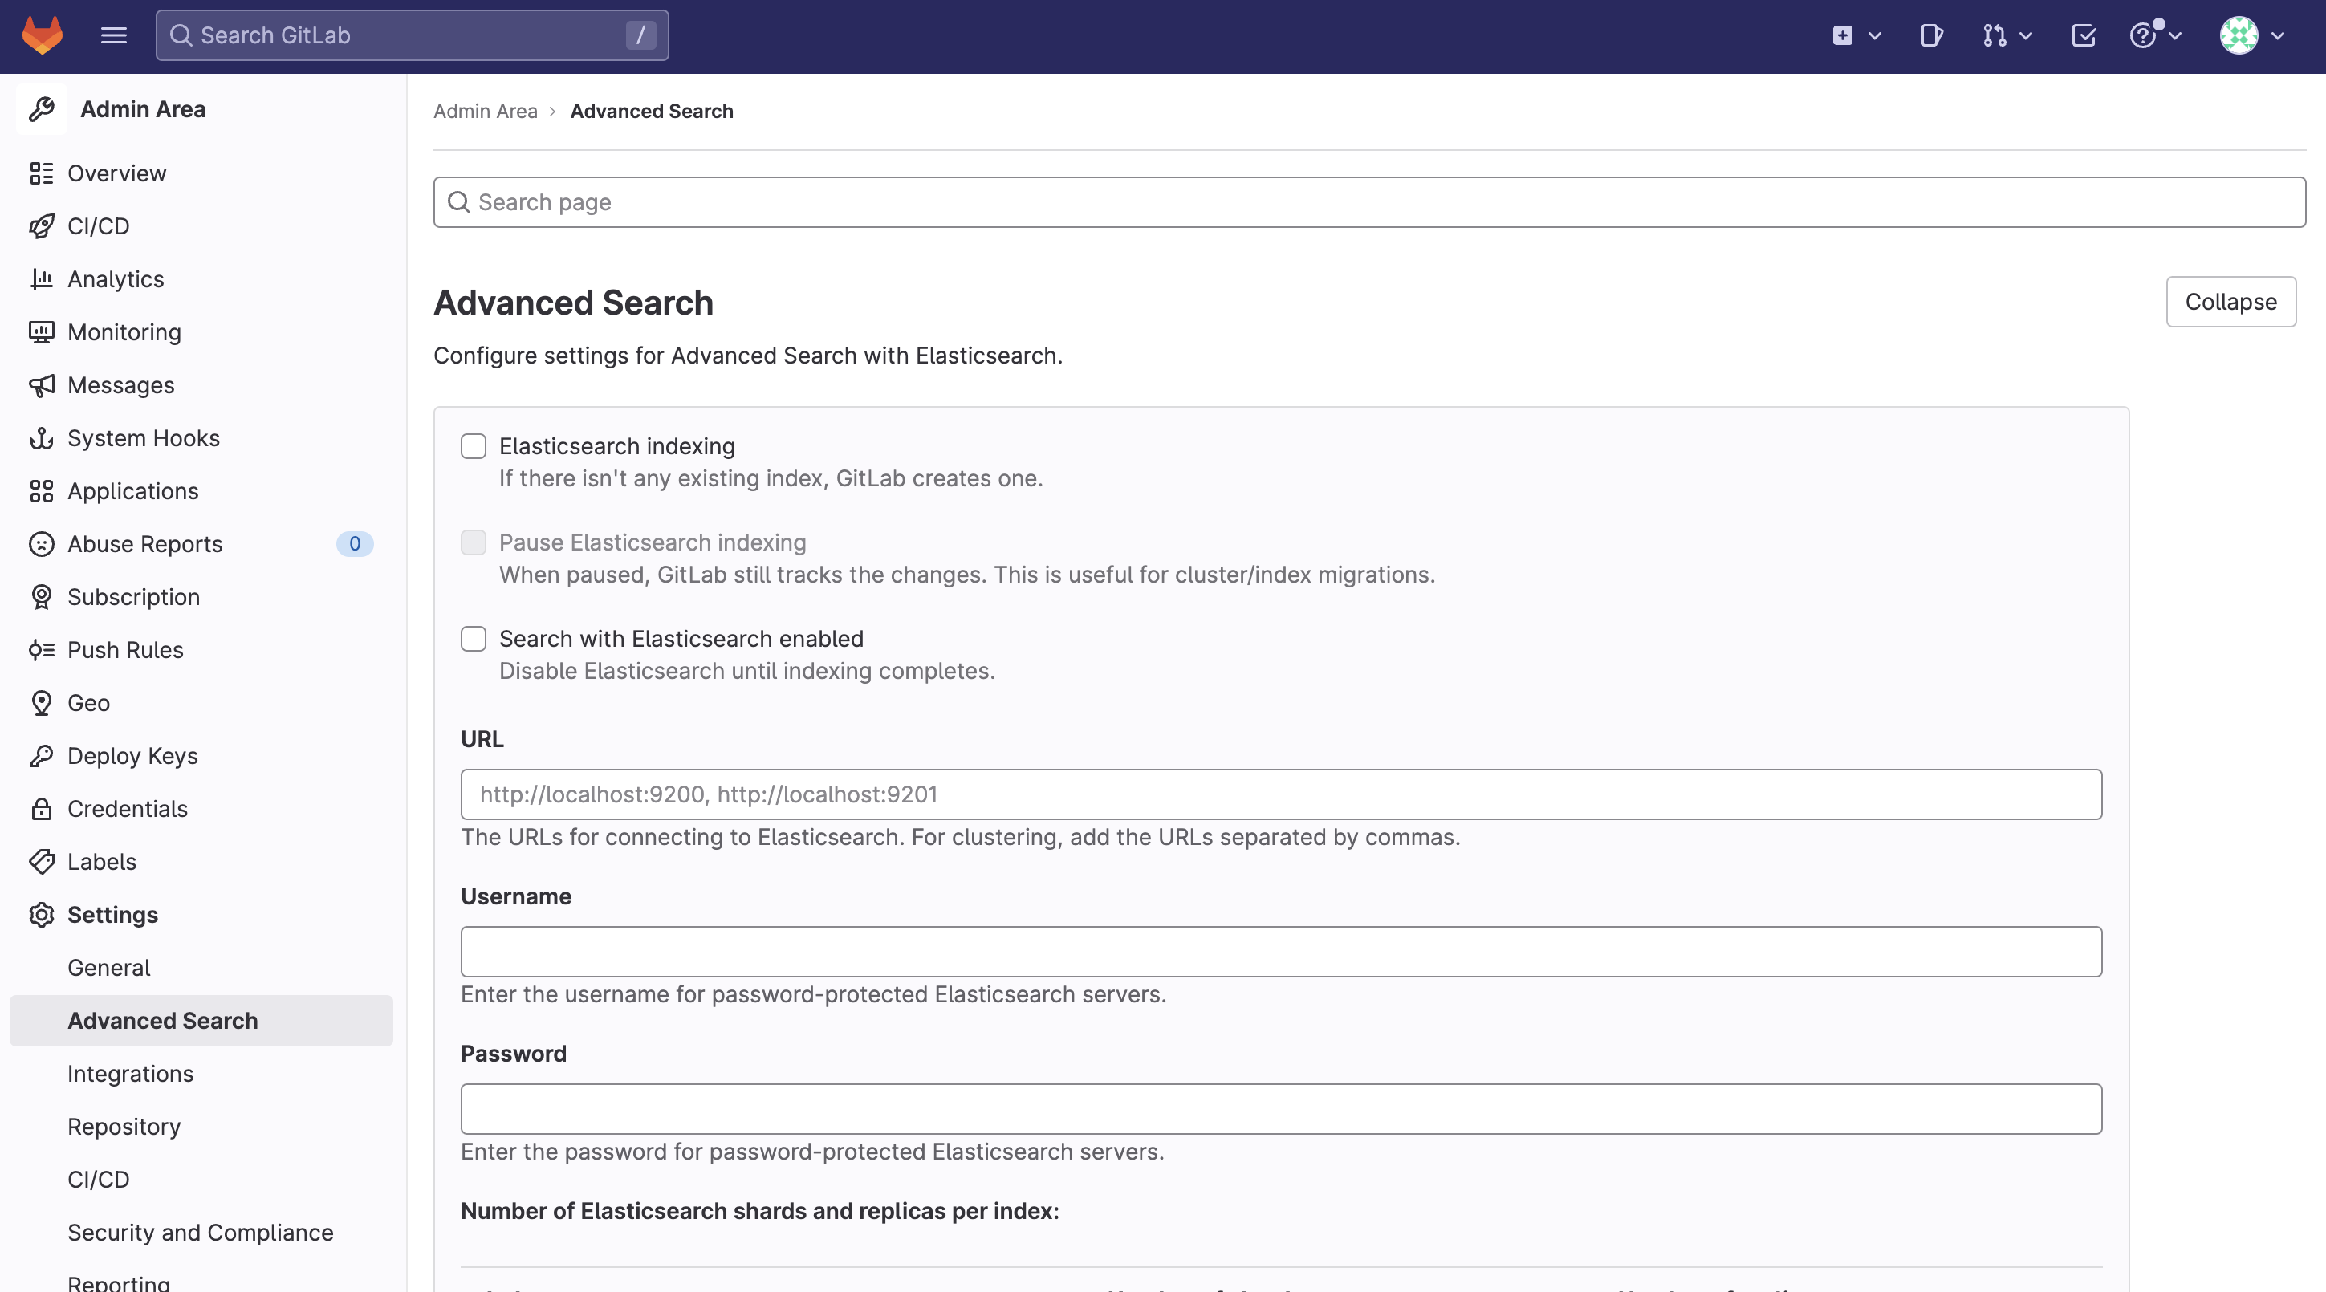Open the Monitoring admin section
Viewport: 2326px width, 1292px height.
pos(124,331)
